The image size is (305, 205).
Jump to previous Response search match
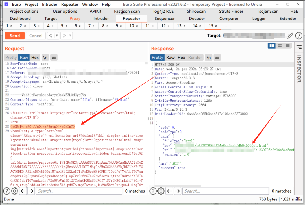coord(169,191)
